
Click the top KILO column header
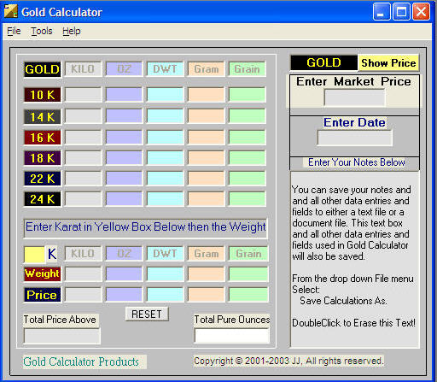point(83,69)
